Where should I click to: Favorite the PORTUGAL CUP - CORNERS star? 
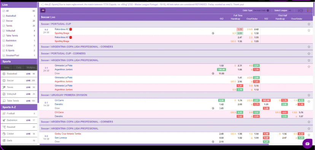coord(309,54)
